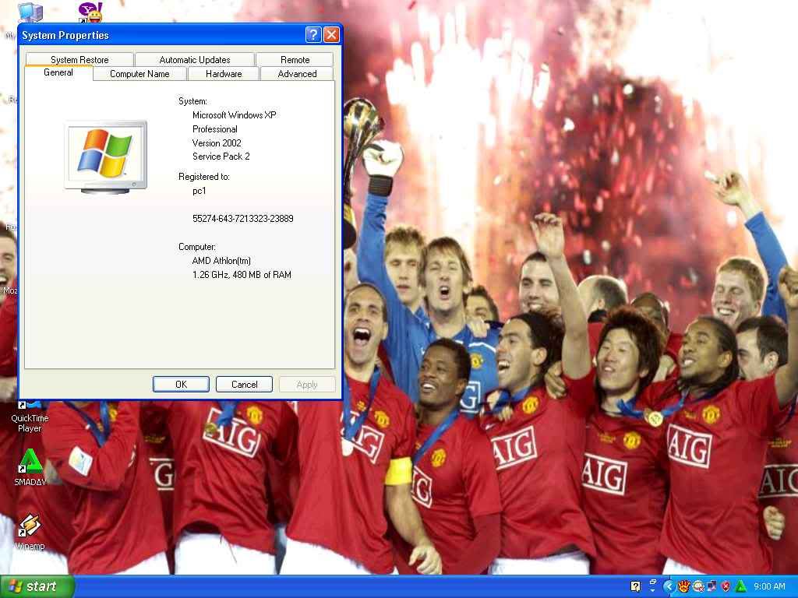Click the green SMADAV triangle tray icon

pos(740,586)
